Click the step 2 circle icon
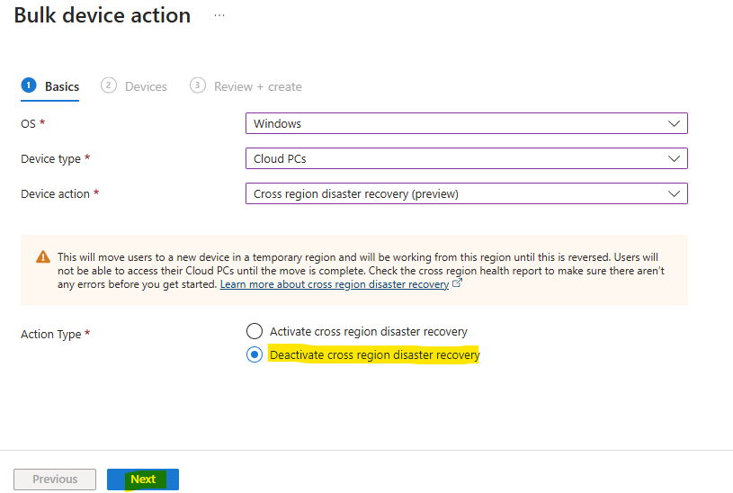Screen dimensions: 733x493 coord(109,85)
